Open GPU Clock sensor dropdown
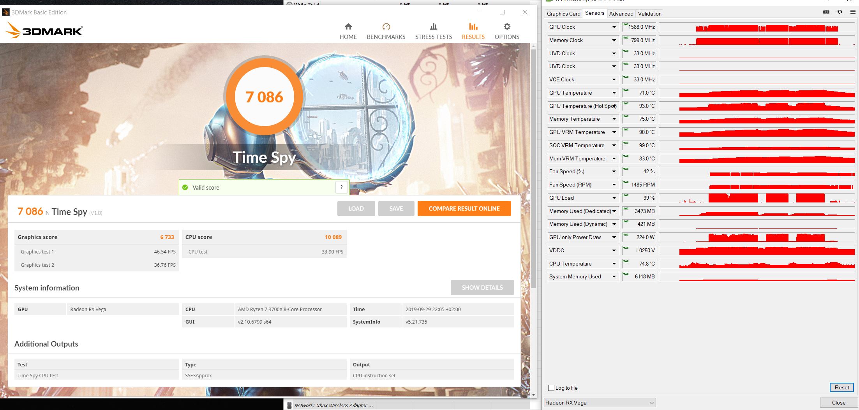The height and width of the screenshot is (410, 859). click(x=614, y=27)
